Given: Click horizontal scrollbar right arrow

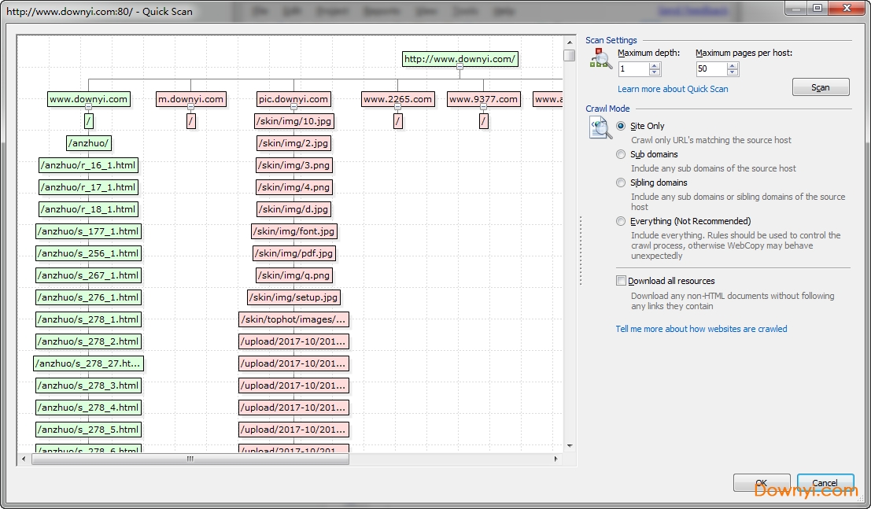Looking at the screenshot, I should (555, 459).
